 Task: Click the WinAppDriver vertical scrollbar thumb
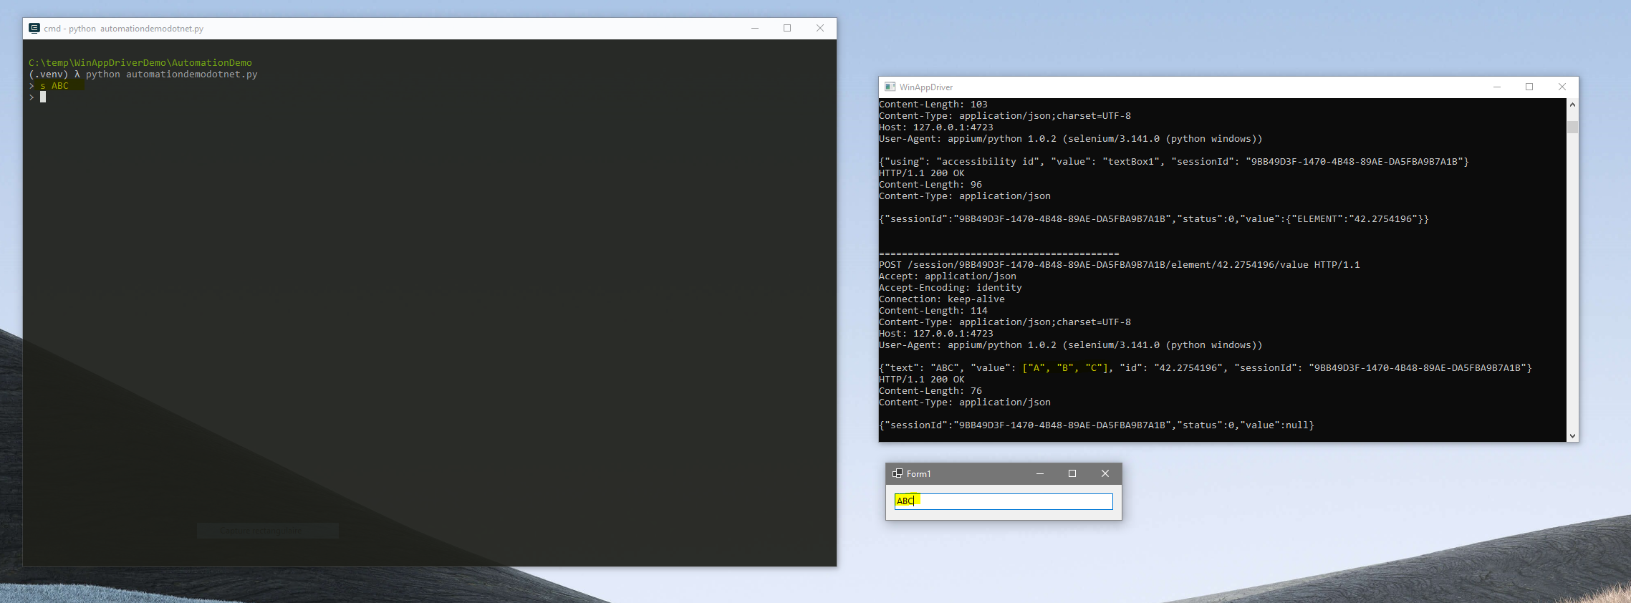pyautogui.click(x=1572, y=127)
